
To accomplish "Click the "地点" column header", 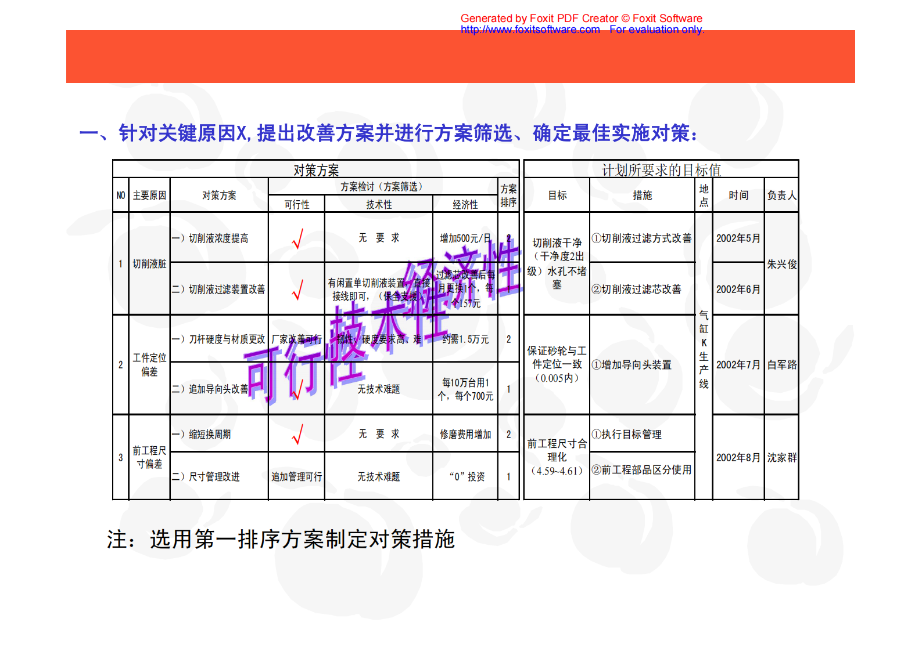I will click(x=704, y=196).
